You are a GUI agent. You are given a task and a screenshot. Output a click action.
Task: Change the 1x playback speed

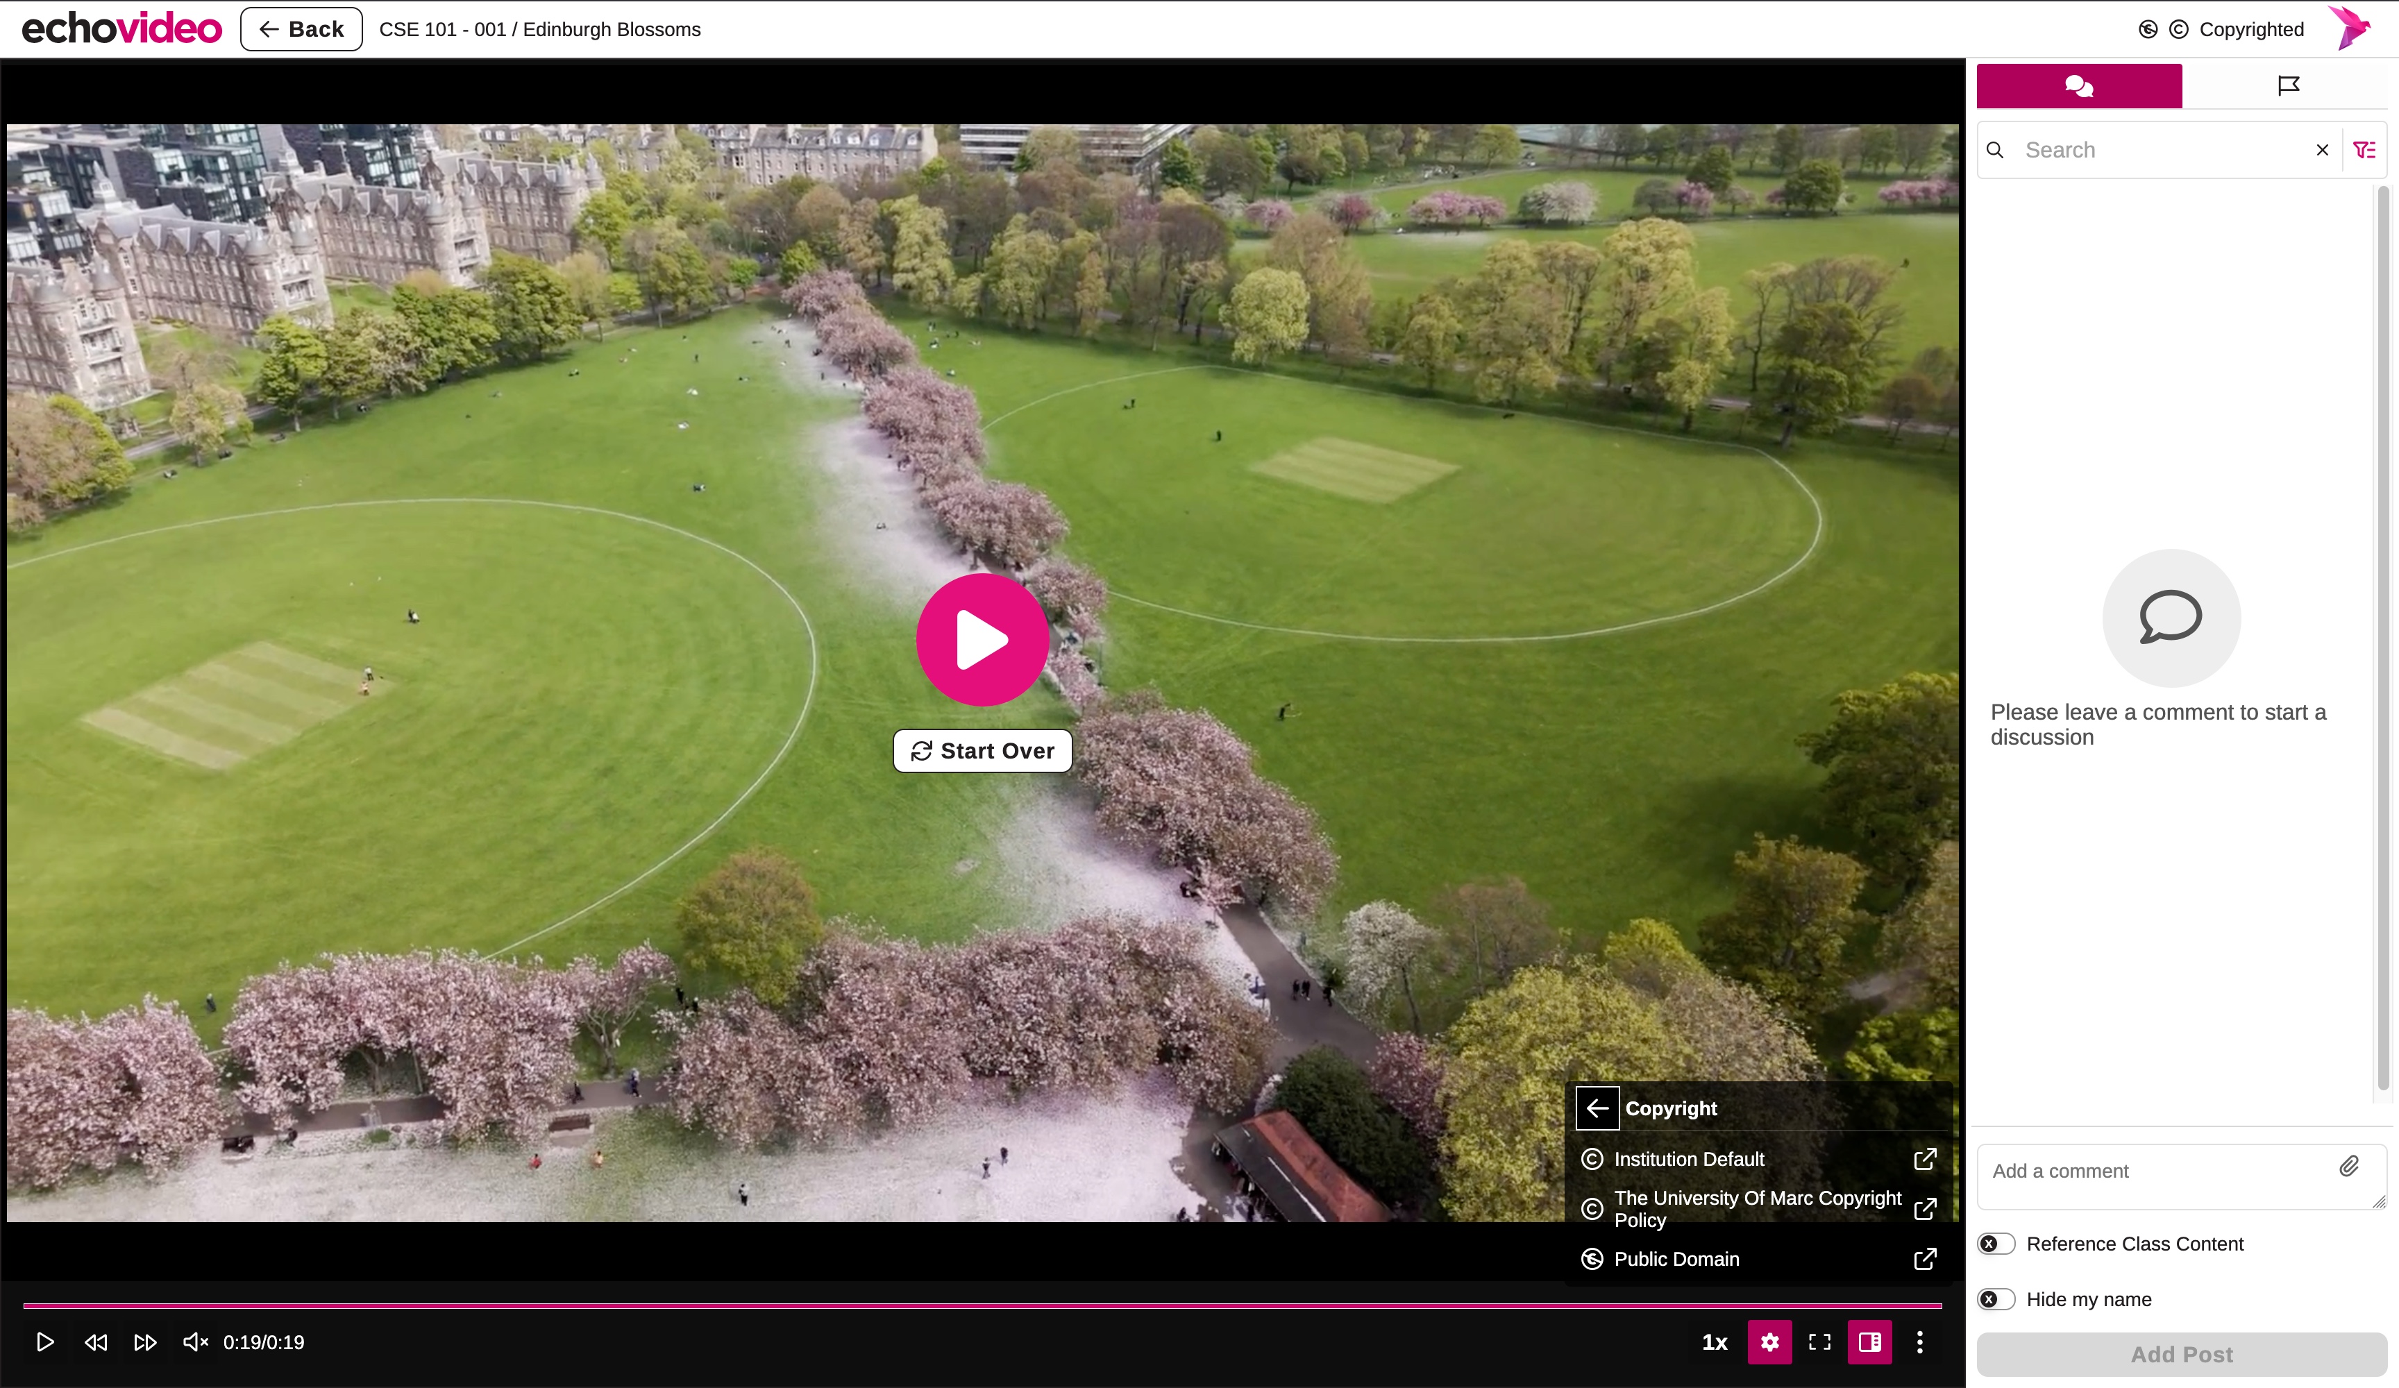[x=1715, y=1342]
